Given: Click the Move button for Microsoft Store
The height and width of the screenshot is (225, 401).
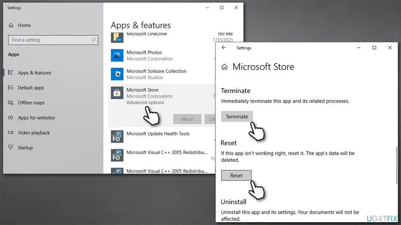Looking at the screenshot, I should [187, 119].
